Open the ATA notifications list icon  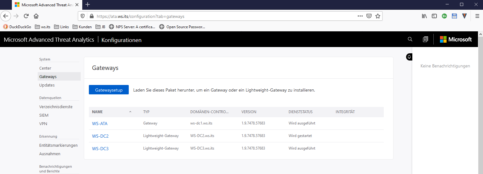pos(425,39)
